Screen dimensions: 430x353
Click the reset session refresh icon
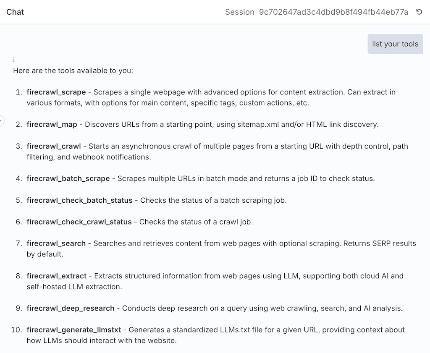click(419, 12)
